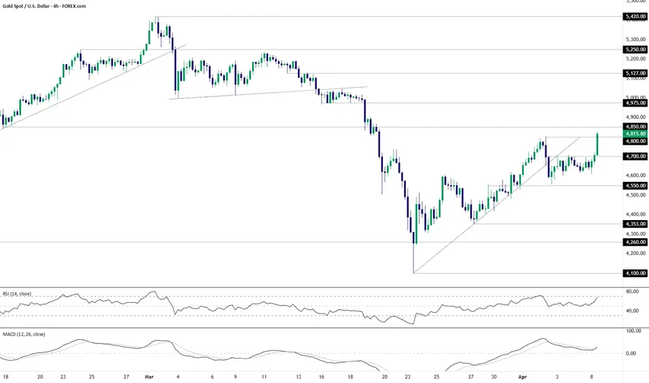Click the 5,127.00 price level label
The width and height of the screenshot is (649, 383).
634,73
